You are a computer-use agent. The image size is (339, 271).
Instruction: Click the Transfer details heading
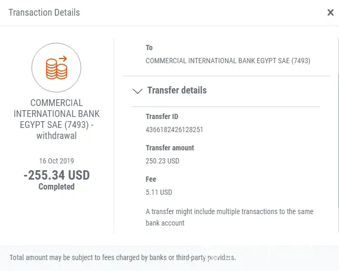pyautogui.click(x=177, y=90)
